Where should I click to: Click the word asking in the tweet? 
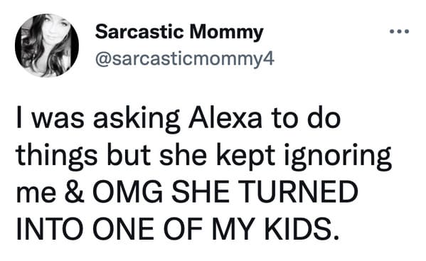click(x=137, y=120)
